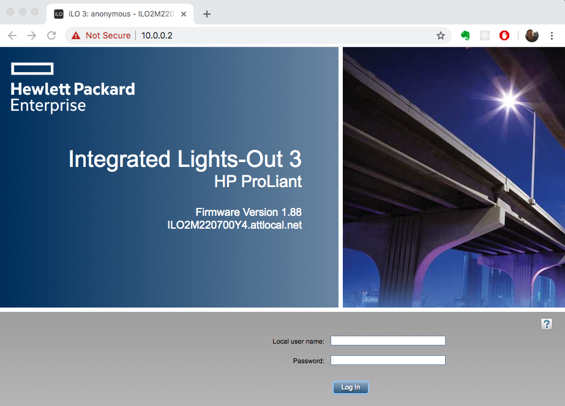Focus the Local user name field
The image size is (565, 406).
[x=387, y=341]
